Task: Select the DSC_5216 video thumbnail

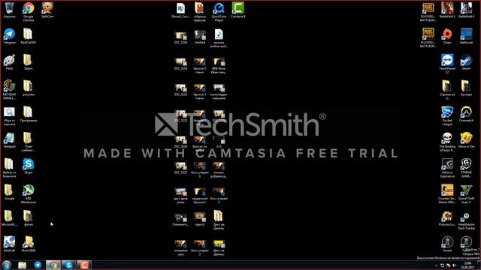Action: coord(180,37)
